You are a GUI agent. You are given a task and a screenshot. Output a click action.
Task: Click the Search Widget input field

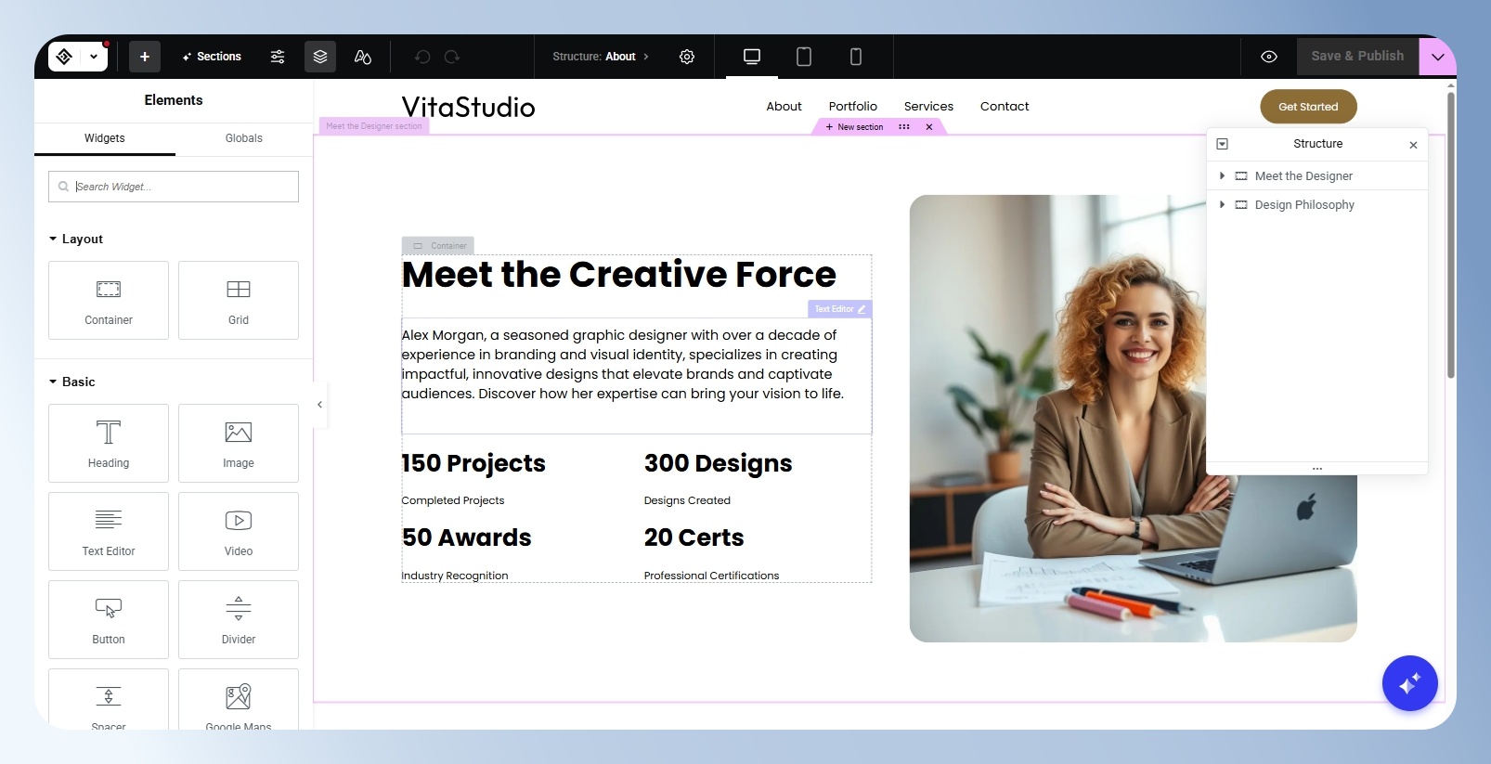point(174,187)
